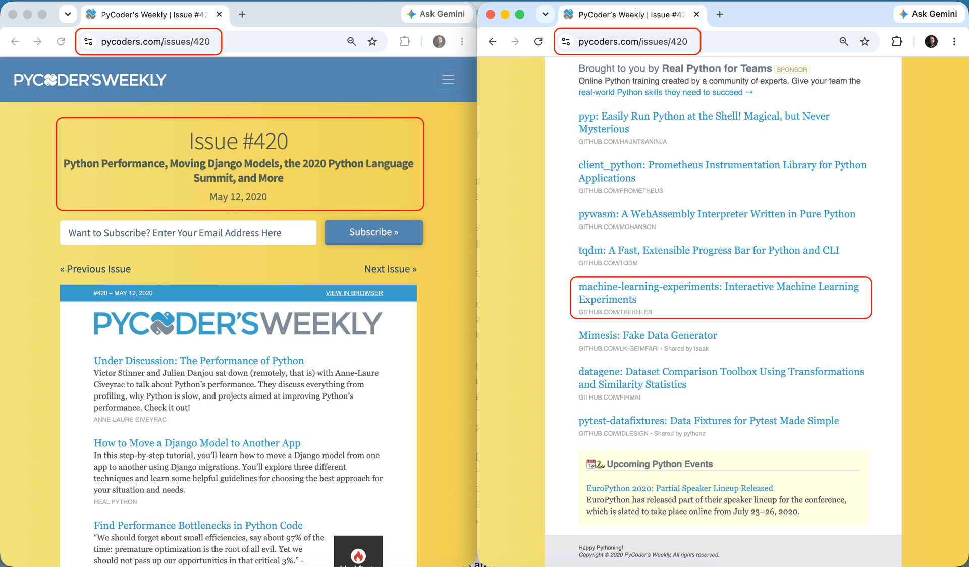Click zoom magnifier icon in left window
The height and width of the screenshot is (567, 969).
(352, 42)
